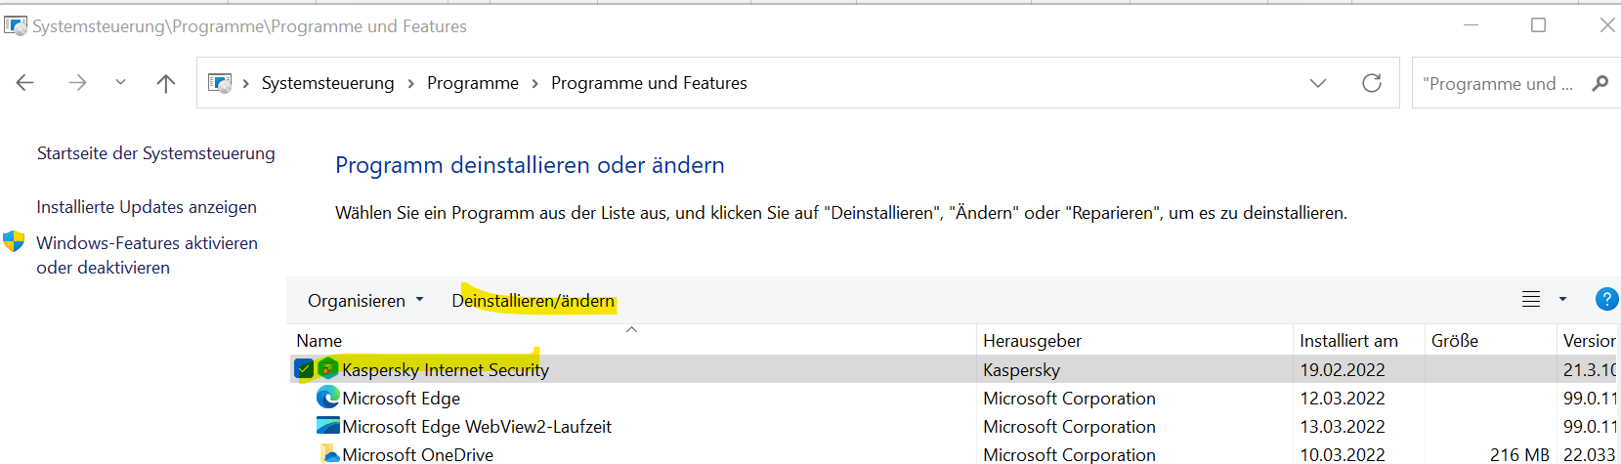1621x464 pixels.
Task: Refresh the Programme und Features list
Action: 1372,83
